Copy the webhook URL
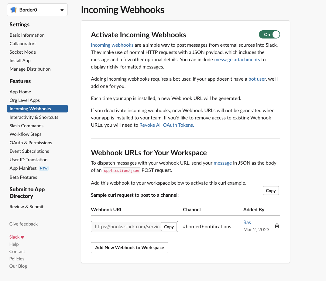326x281 pixels. 169,227
